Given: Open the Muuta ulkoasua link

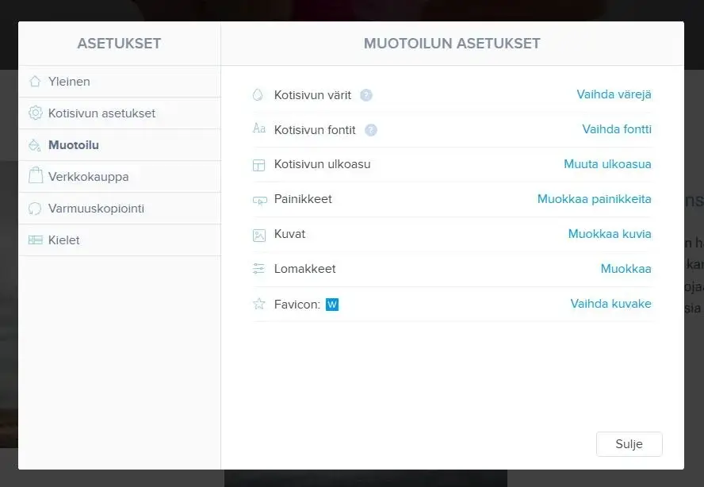Looking at the screenshot, I should pyautogui.click(x=607, y=164).
